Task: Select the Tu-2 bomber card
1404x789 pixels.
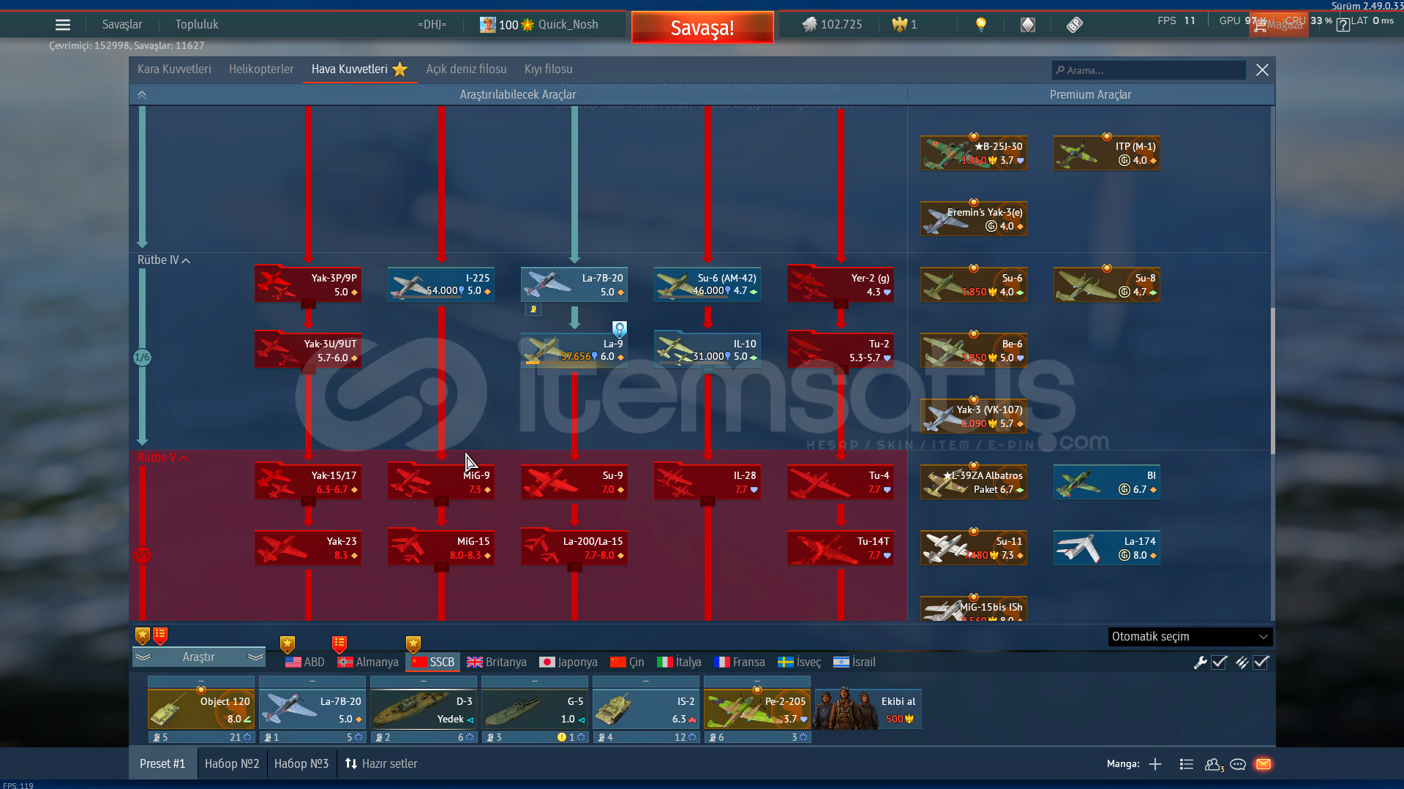Action: pos(841,351)
